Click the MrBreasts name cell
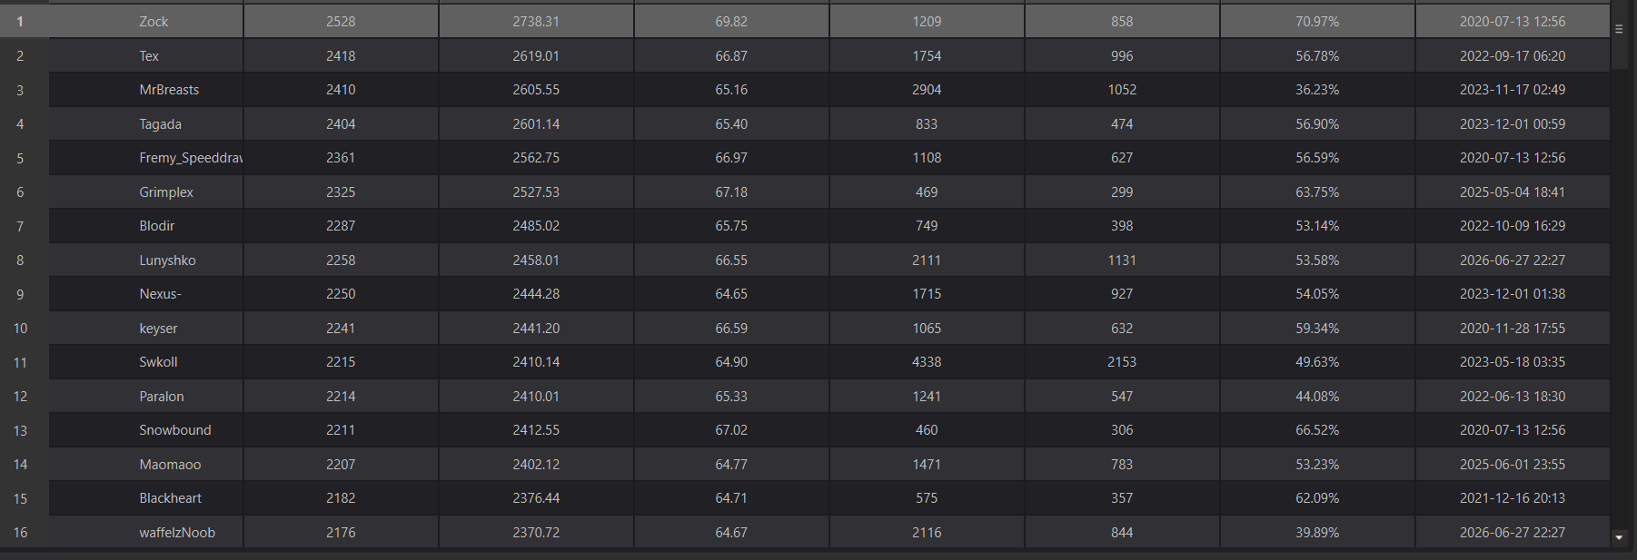 (146, 90)
